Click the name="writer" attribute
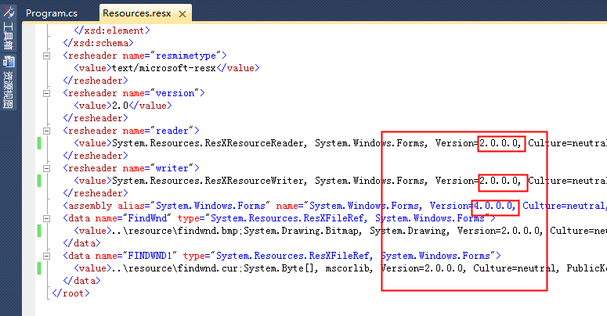Viewport: 607px width, 316px height. point(158,168)
